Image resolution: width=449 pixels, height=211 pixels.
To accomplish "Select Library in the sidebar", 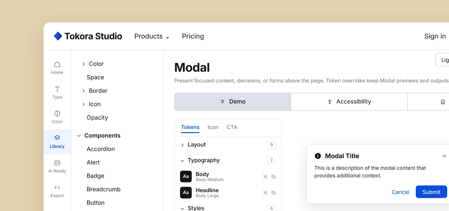I will point(57,142).
